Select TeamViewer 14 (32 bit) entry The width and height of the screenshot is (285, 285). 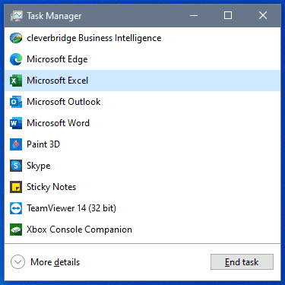tap(142, 208)
